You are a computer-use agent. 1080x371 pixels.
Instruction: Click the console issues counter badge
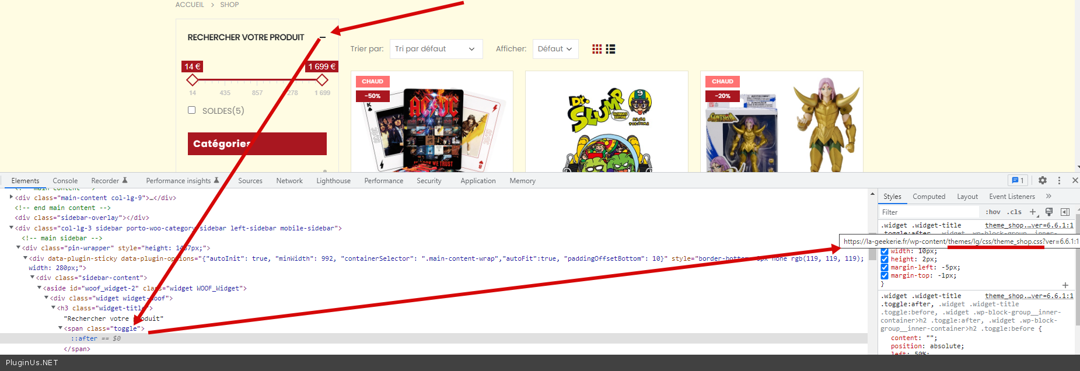click(1018, 181)
